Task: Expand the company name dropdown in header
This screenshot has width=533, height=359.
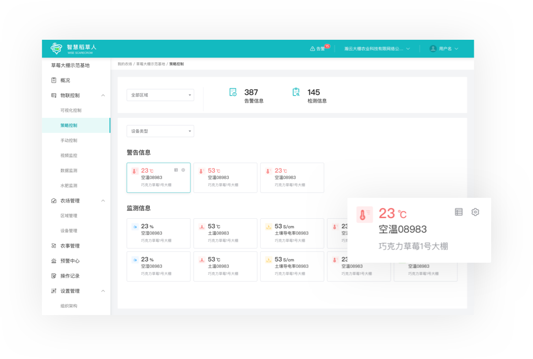Action: click(377, 49)
